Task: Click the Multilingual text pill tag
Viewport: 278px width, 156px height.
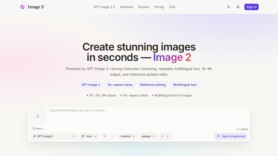Action: [x=185, y=85]
